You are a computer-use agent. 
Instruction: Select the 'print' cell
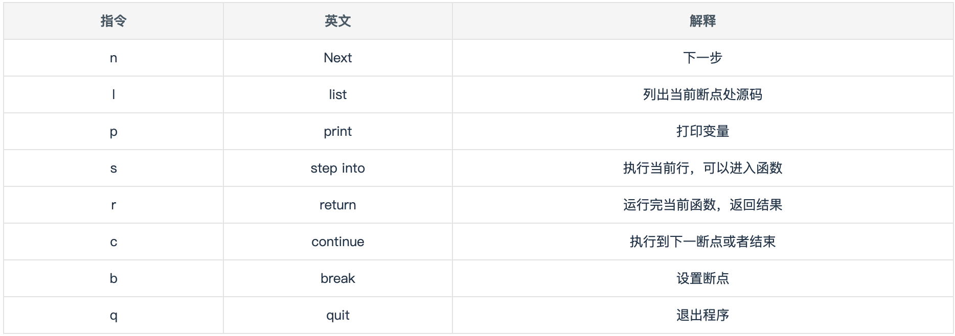[x=337, y=131]
